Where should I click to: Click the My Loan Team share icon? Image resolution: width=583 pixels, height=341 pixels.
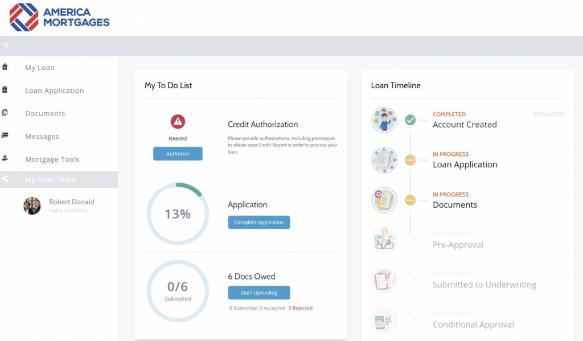[x=5, y=179]
